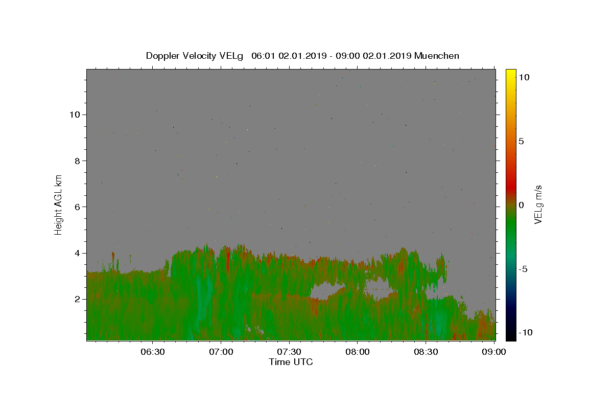Click the 07:00 time tick label
The width and height of the screenshot is (613, 409).
tap(221, 352)
